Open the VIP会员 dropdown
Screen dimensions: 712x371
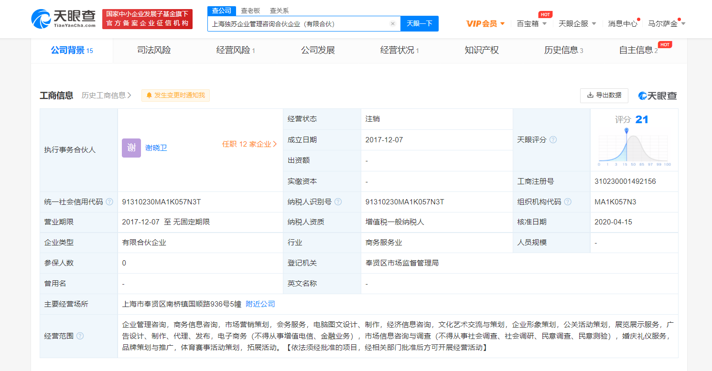click(485, 23)
